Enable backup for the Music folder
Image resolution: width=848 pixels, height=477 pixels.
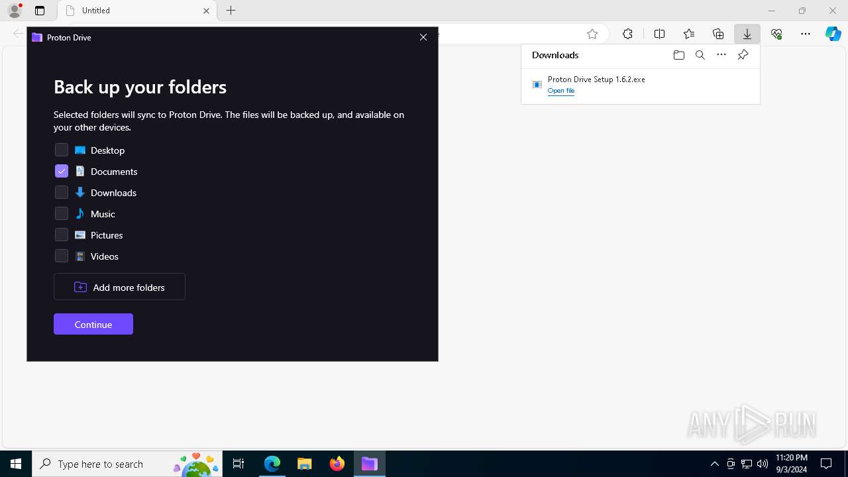62,213
